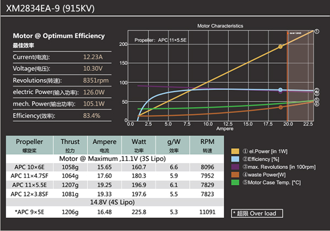Image resolution: width=330 pixels, height=231 pixels.
Task: Click the red over Limit label in chart
Action: [294, 33]
